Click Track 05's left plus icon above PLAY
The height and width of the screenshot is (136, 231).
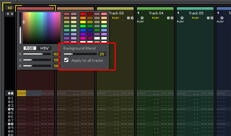(x=182, y=18)
